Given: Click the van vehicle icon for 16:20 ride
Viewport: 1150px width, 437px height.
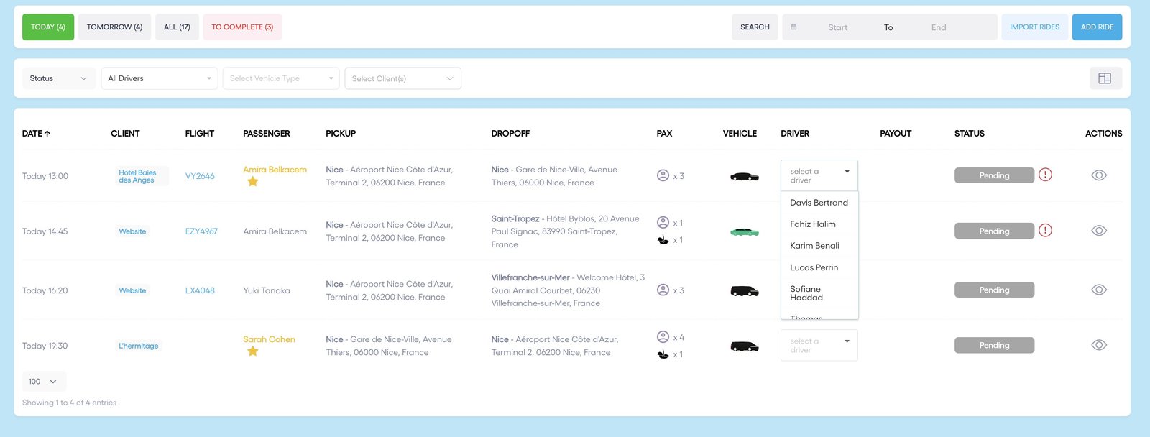Looking at the screenshot, I should click(745, 290).
